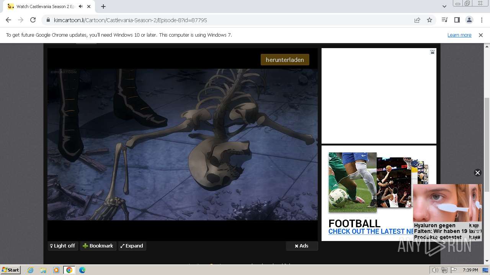The image size is (490, 275).
Task: Close the Hyaluron popup ad
Action: coord(477,173)
